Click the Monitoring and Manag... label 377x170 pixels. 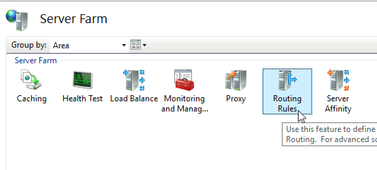[x=184, y=104]
